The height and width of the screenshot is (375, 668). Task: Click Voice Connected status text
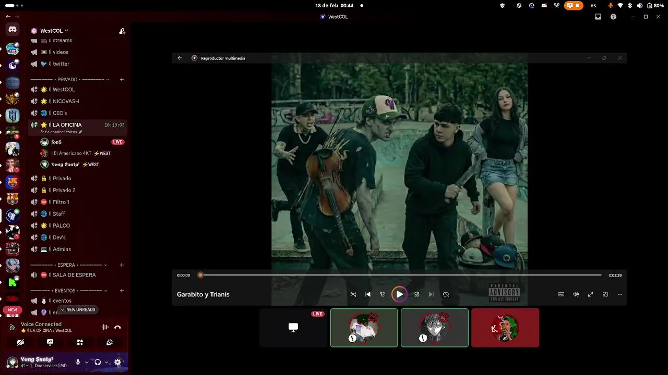[x=41, y=324]
